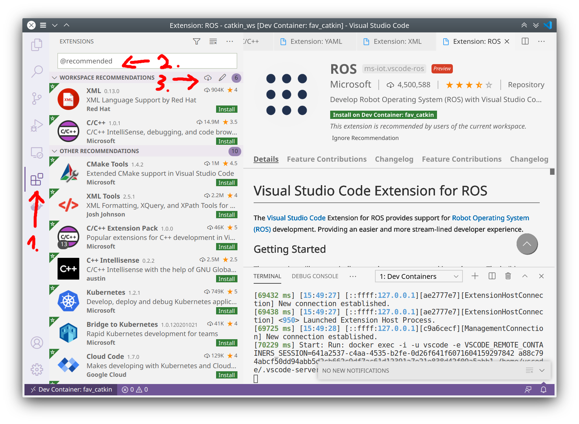Screen dimensions: 579x424
Task: Close the terminal panel
Action: tap(541, 276)
